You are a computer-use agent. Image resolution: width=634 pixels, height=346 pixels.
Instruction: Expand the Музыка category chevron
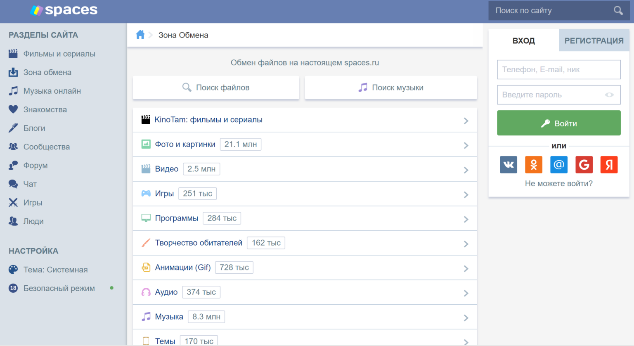click(466, 318)
